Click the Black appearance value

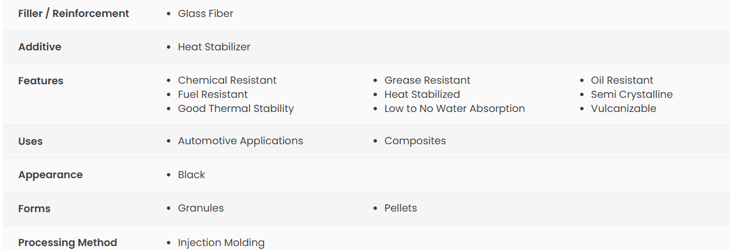click(191, 175)
